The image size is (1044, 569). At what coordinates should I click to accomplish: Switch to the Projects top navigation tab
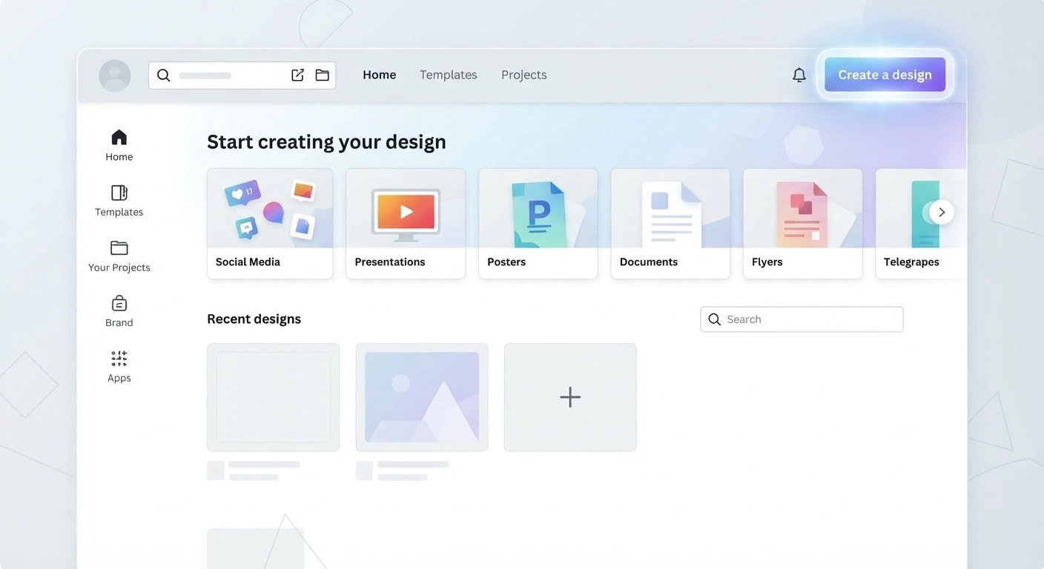tap(524, 75)
